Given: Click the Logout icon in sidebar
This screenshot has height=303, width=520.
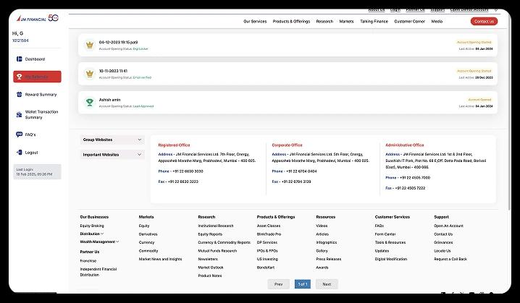Looking at the screenshot, I should pyautogui.click(x=19, y=153).
